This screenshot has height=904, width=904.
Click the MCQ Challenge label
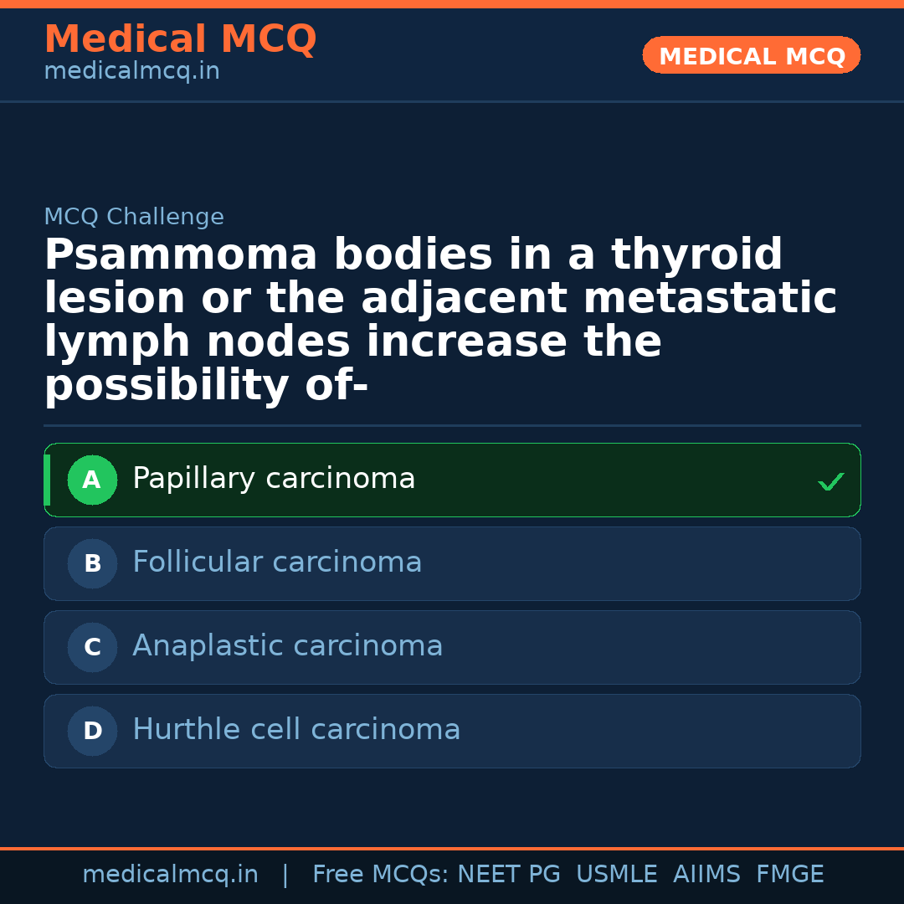(x=134, y=217)
